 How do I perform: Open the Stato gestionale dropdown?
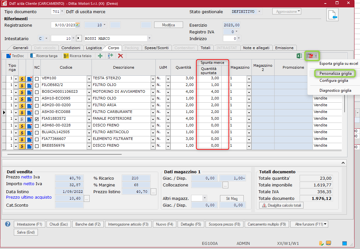259,12
